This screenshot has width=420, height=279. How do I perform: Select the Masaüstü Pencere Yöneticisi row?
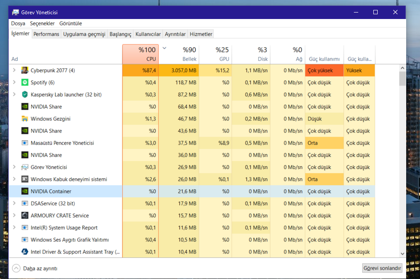pos(62,143)
